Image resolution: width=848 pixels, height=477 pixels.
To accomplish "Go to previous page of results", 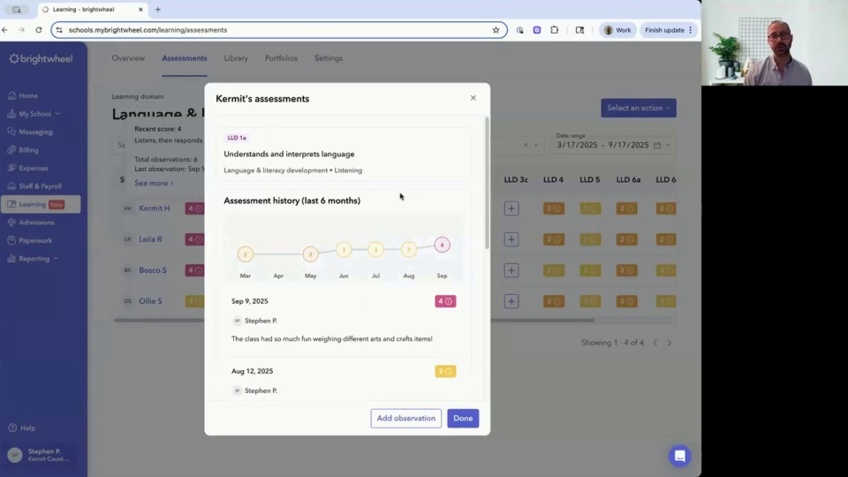I will [x=655, y=343].
